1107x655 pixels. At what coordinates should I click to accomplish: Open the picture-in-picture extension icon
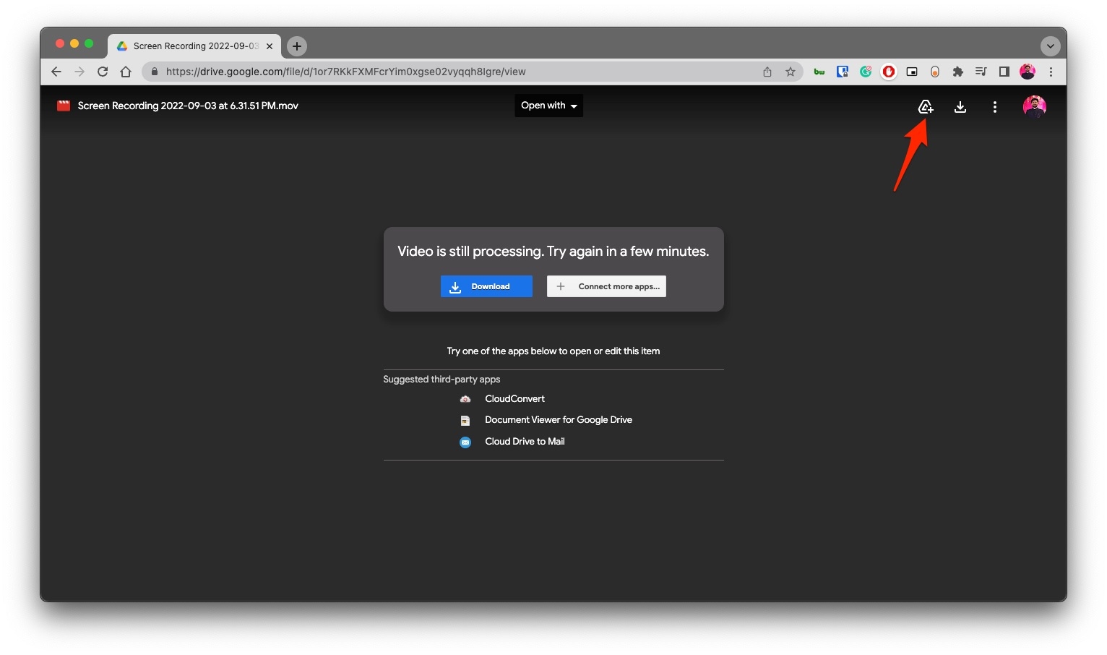pyautogui.click(x=911, y=72)
